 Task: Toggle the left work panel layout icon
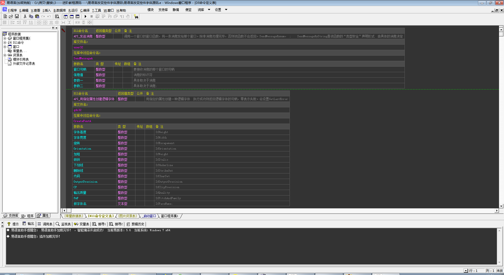66,16
